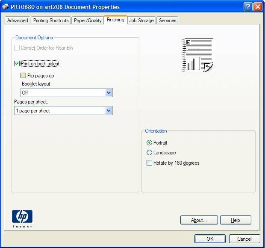Open the Printing Shortcuts tab
This screenshot has height=248, width=265.
point(51,21)
